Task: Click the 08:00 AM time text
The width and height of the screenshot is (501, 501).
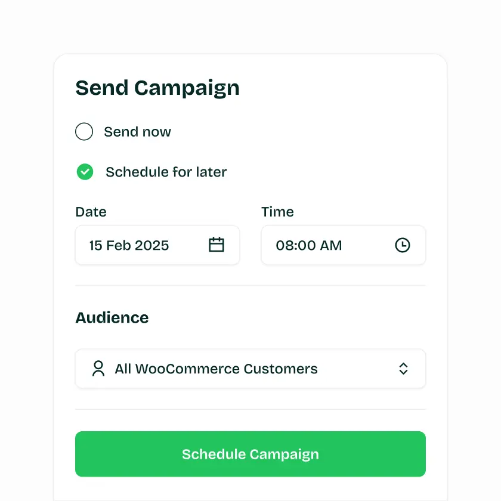Action: coord(309,245)
